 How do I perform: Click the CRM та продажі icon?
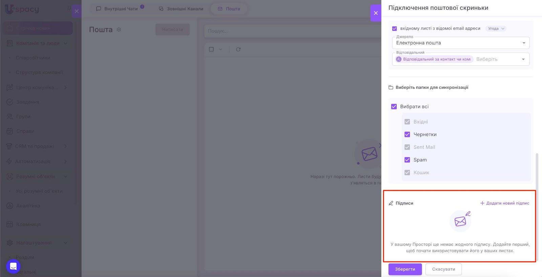click(x=9, y=146)
